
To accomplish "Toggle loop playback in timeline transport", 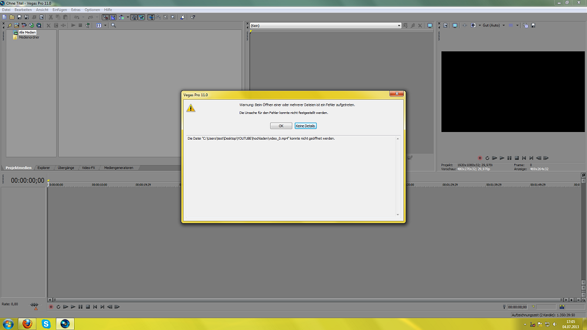I will pos(58,307).
